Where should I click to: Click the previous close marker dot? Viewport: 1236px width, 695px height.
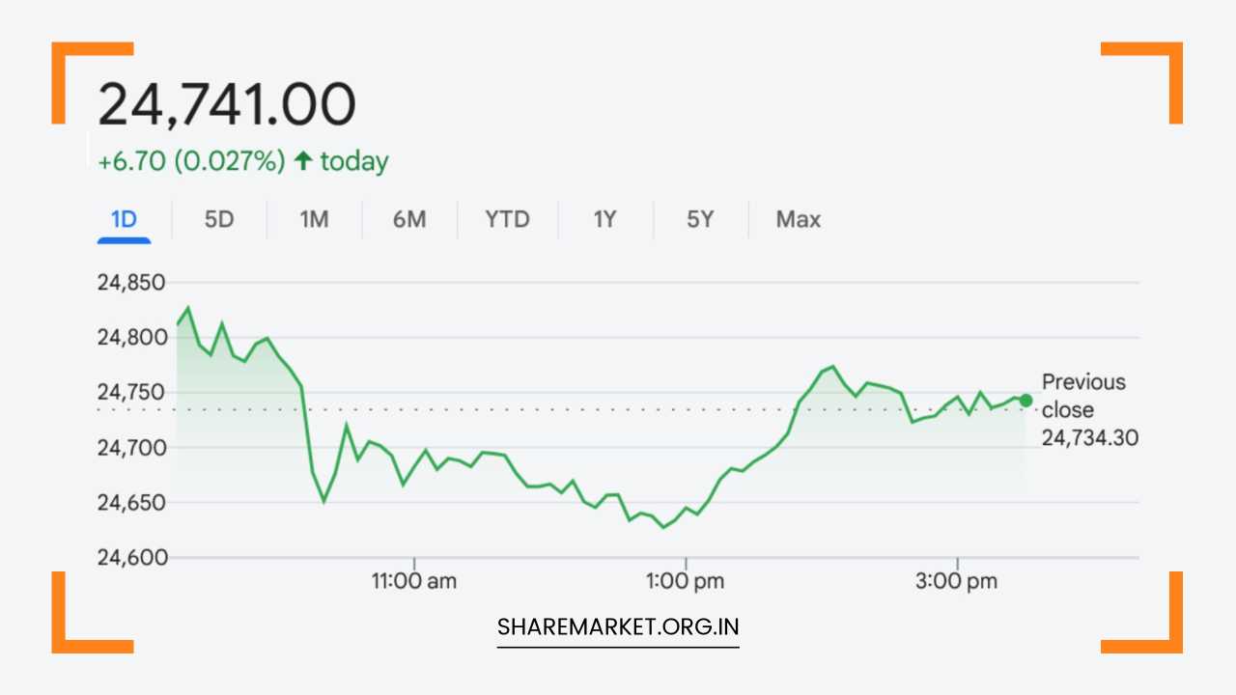(1026, 399)
